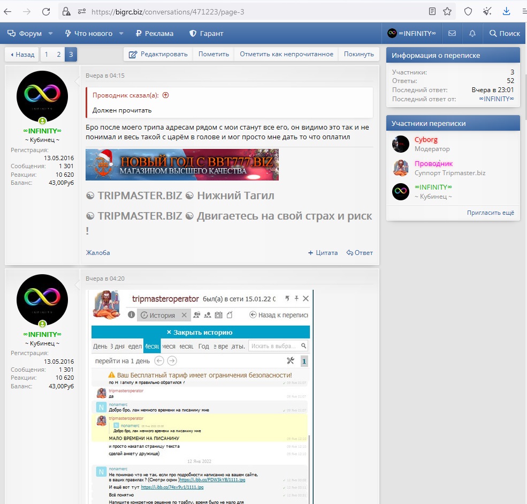Open the Форум navigation item
Screen dimensions: 527x504
(25, 33)
